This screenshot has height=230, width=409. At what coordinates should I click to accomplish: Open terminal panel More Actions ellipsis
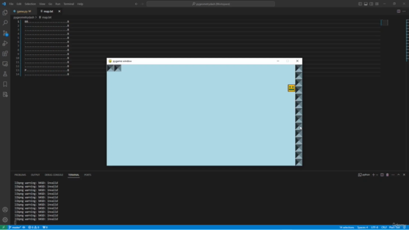[x=393, y=174]
